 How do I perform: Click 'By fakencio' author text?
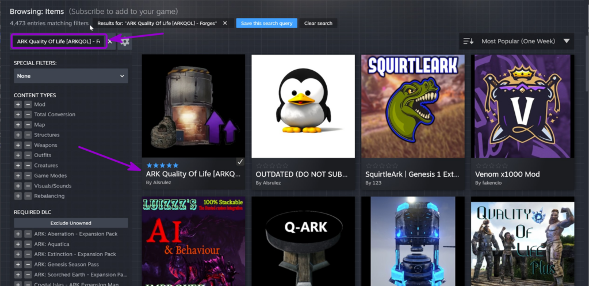click(x=488, y=183)
